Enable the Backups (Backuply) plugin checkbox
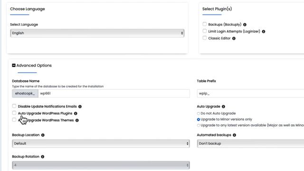304x171 pixels. [x=205, y=24]
